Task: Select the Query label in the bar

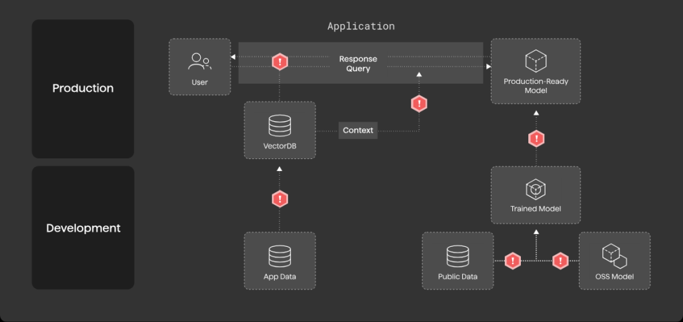Action: (358, 69)
